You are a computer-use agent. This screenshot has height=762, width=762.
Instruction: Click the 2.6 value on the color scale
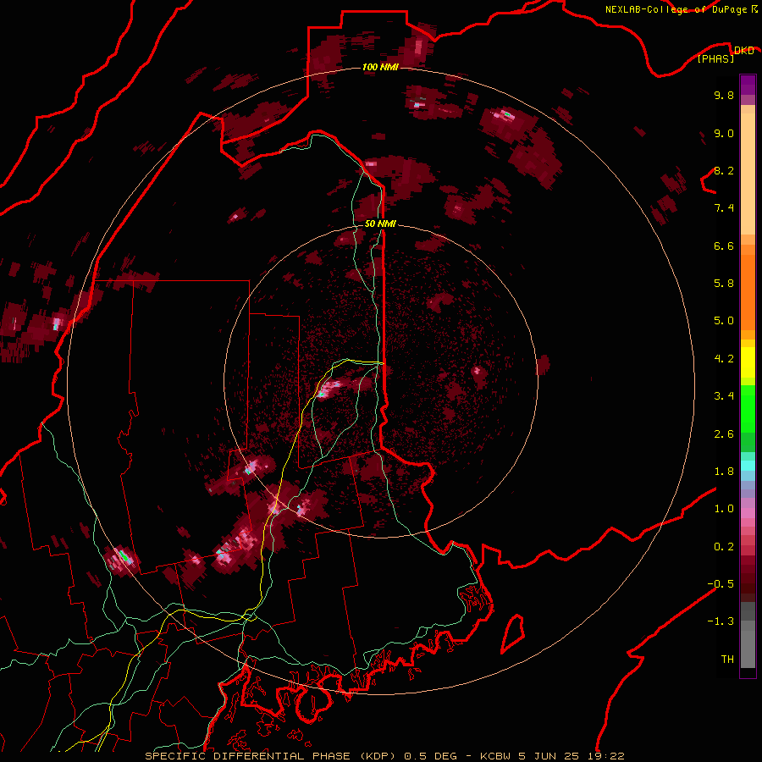click(724, 434)
